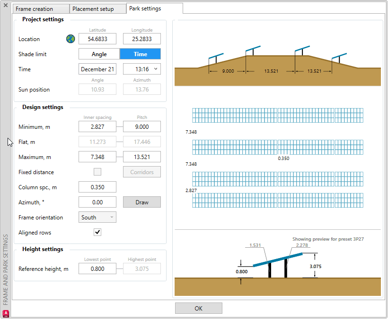Close the Frame and Park Settings panel
The width and height of the screenshot is (388, 319).
[x=6, y=6]
